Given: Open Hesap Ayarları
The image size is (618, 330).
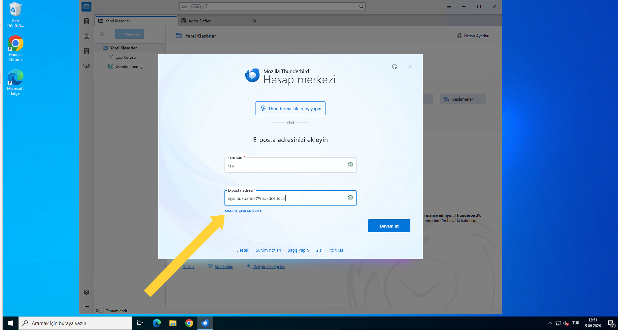Looking at the screenshot, I should tap(473, 36).
